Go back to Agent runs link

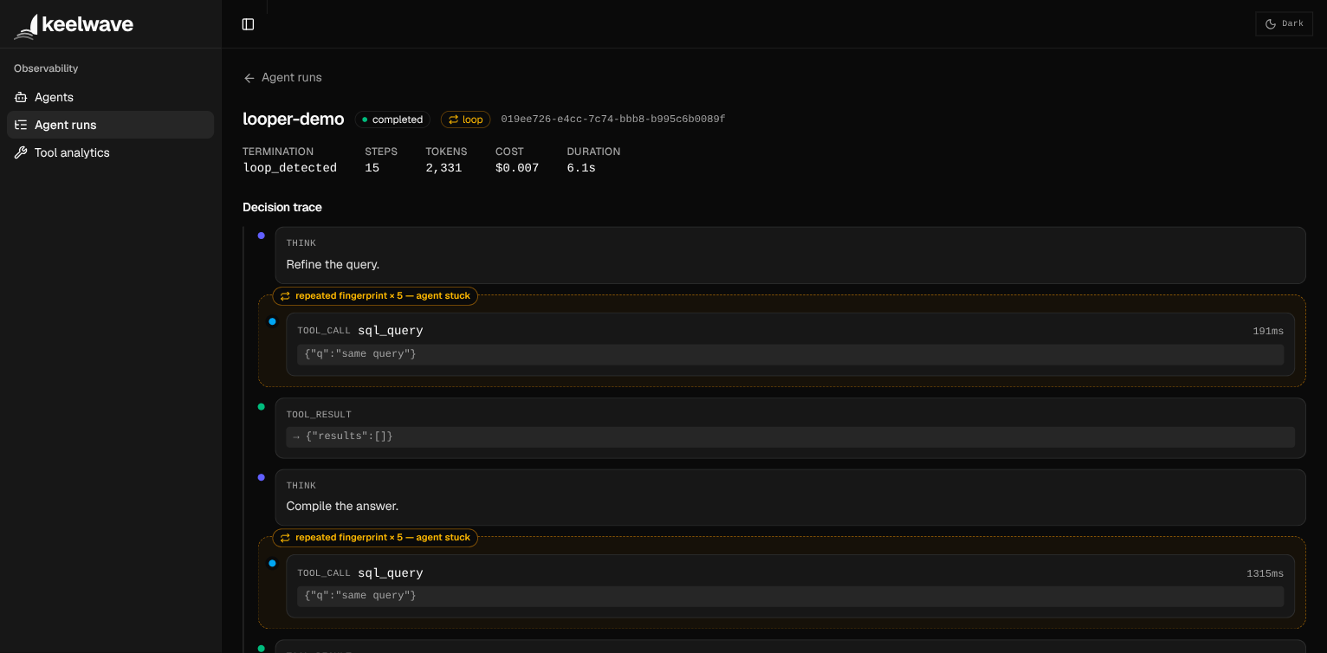(282, 78)
